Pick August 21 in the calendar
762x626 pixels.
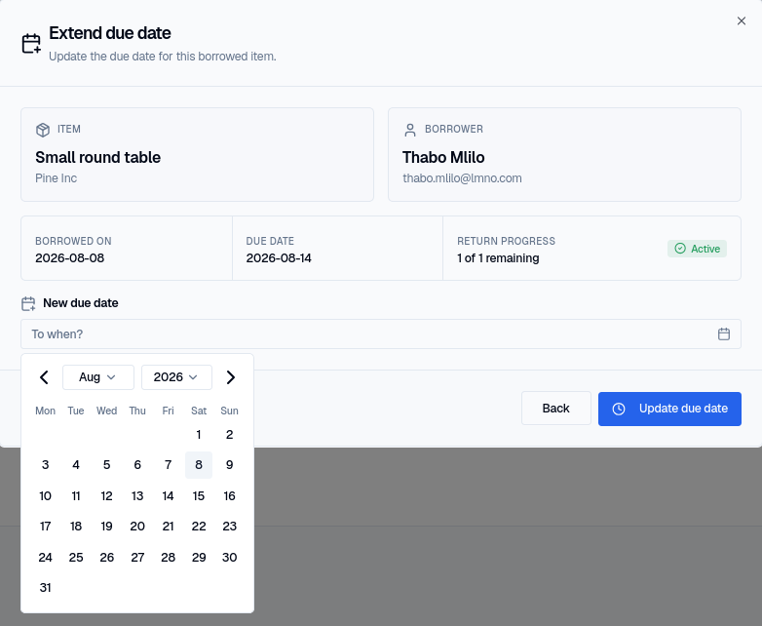(x=169, y=527)
